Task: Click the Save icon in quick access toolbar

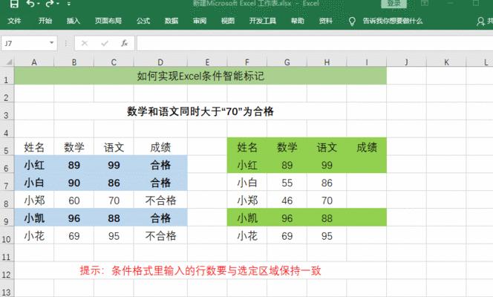Action: tap(14, 4)
